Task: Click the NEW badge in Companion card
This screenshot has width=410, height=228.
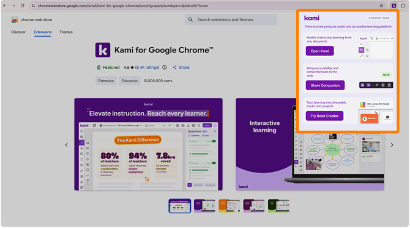Action: (386, 75)
